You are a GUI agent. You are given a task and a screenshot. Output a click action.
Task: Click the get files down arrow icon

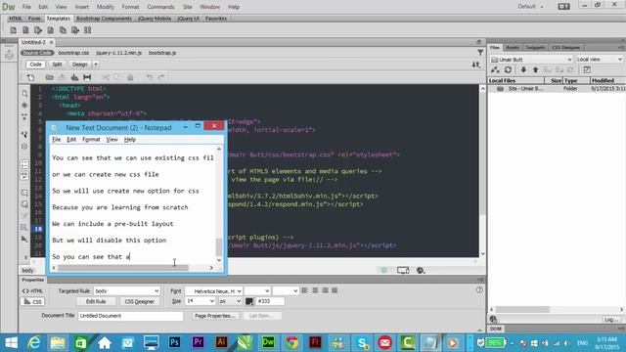523,69
